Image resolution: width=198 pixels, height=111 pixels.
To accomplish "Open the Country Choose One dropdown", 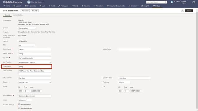I will 35,82.
